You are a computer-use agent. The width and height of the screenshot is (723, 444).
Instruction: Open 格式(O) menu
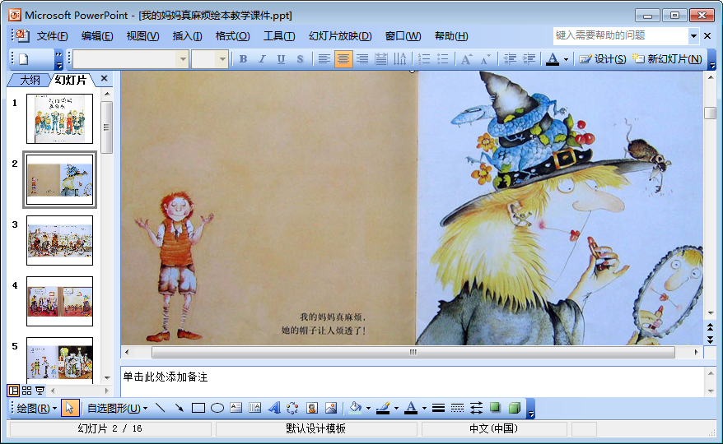(x=232, y=36)
